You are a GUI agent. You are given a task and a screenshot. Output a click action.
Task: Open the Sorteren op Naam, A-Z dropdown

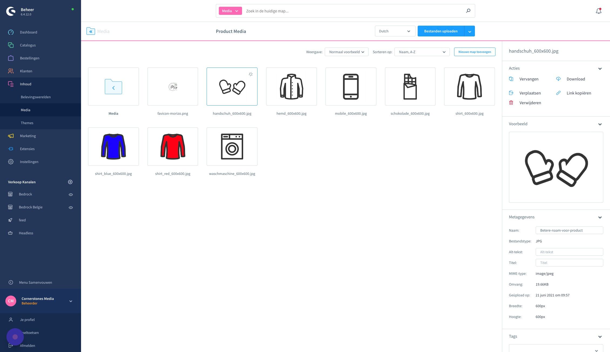pyautogui.click(x=422, y=52)
